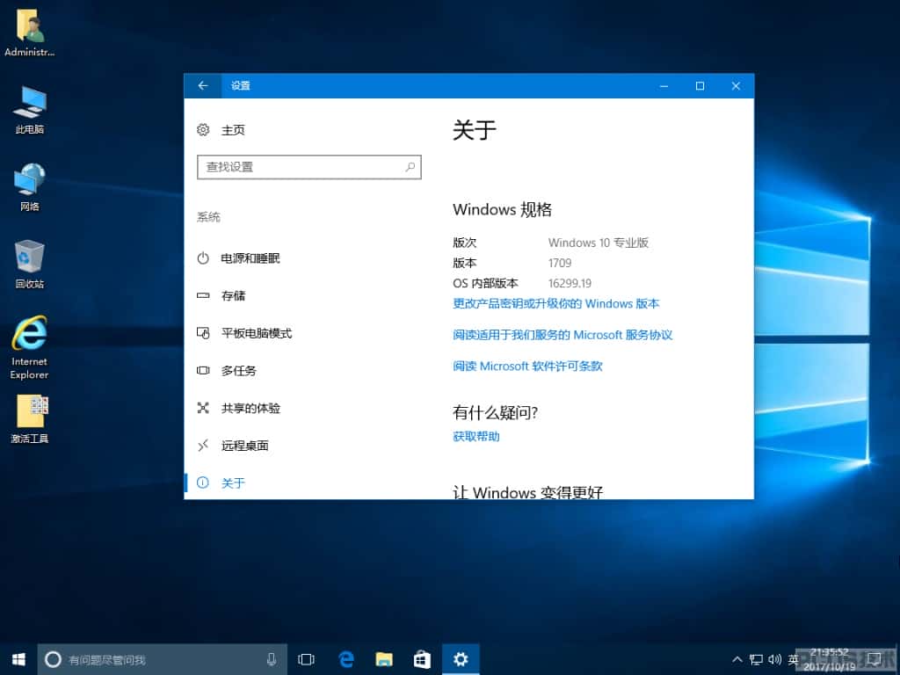This screenshot has height=675, width=900.
Task: Open the network tray icon
Action: (756, 659)
